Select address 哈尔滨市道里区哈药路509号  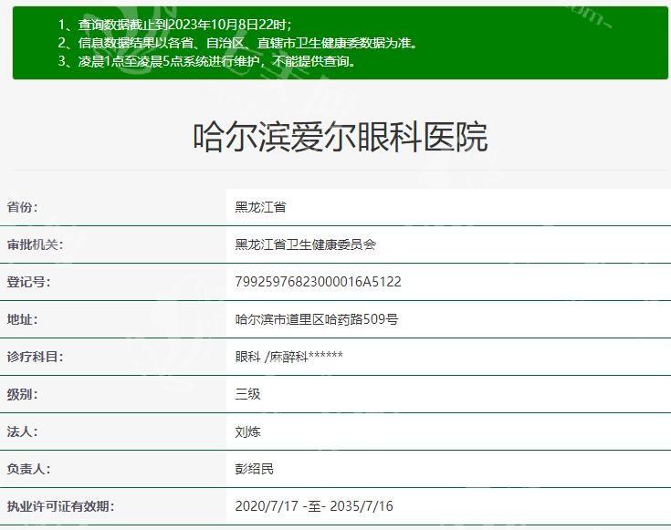[317, 319]
